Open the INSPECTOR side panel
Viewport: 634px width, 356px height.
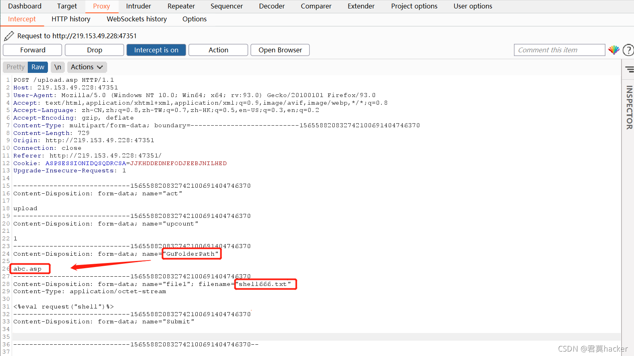pyautogui.click(x=629, y=108)
